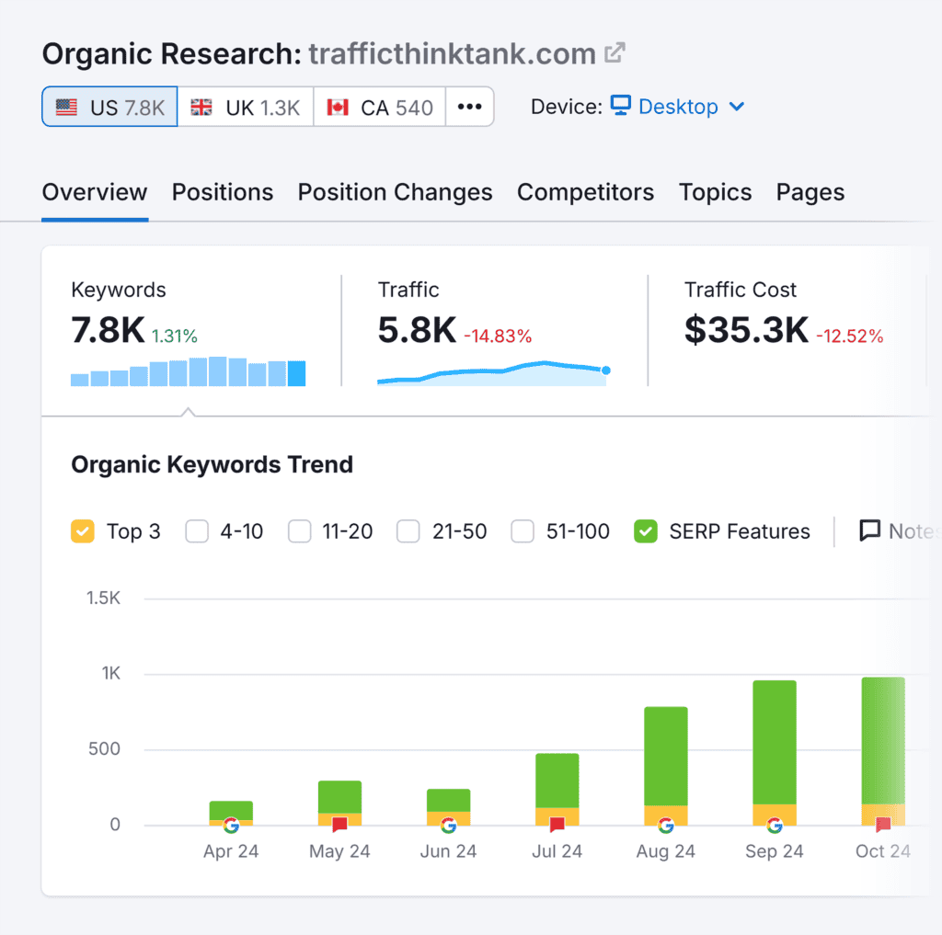This screenshot has height=935, width=942.
Task: Open the Notes flag icon
Action: point(868,531)
